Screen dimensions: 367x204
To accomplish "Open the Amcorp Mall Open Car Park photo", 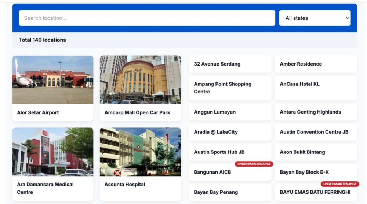I will [x=141, y=80].
